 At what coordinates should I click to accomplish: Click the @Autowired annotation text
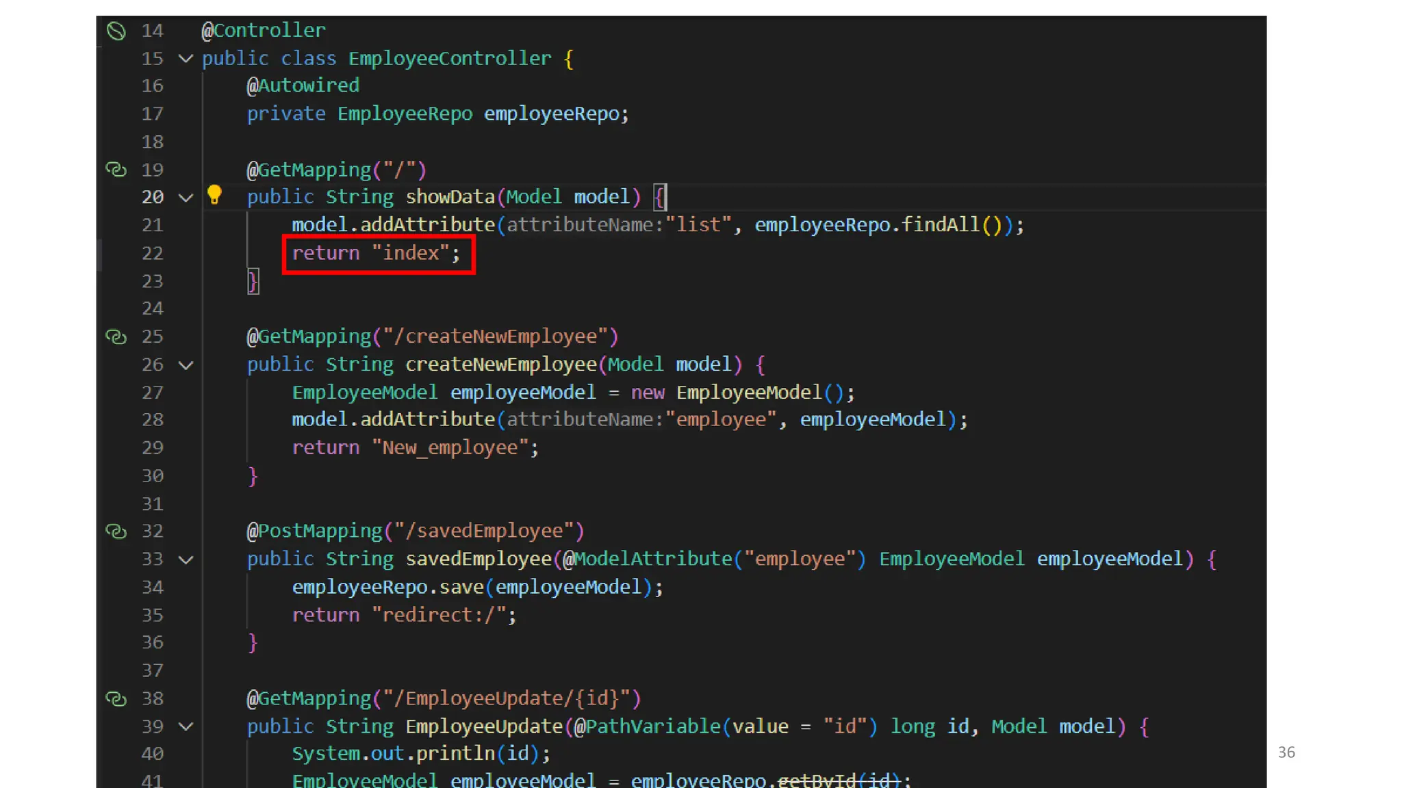tap(303, 86)
